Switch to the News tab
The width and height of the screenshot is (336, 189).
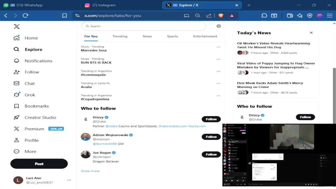coord(147,36)
